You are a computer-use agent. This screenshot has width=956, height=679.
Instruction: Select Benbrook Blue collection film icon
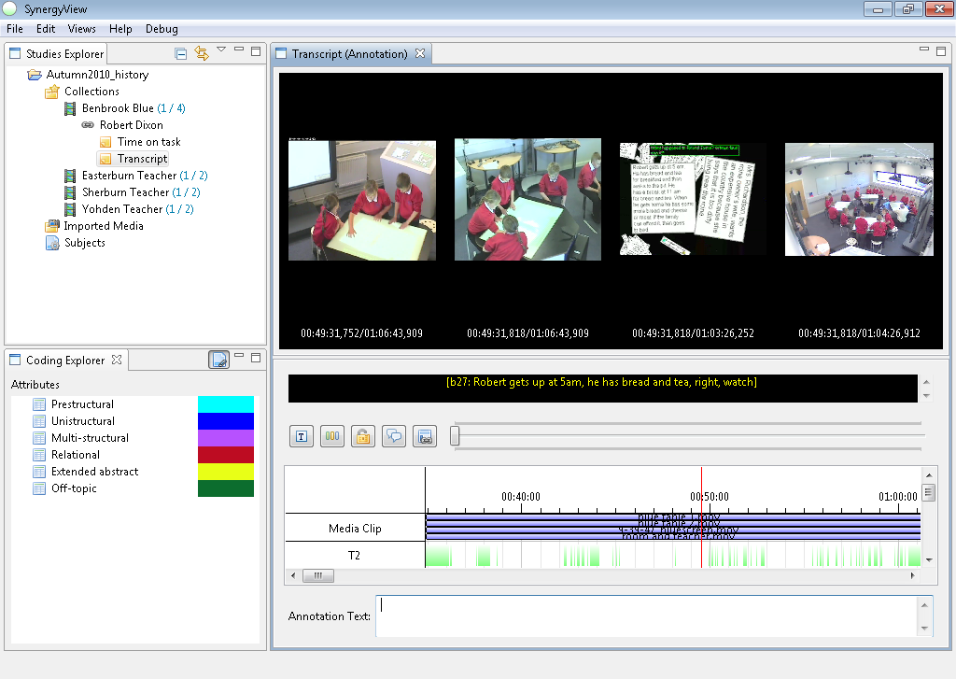coord(70,108)
